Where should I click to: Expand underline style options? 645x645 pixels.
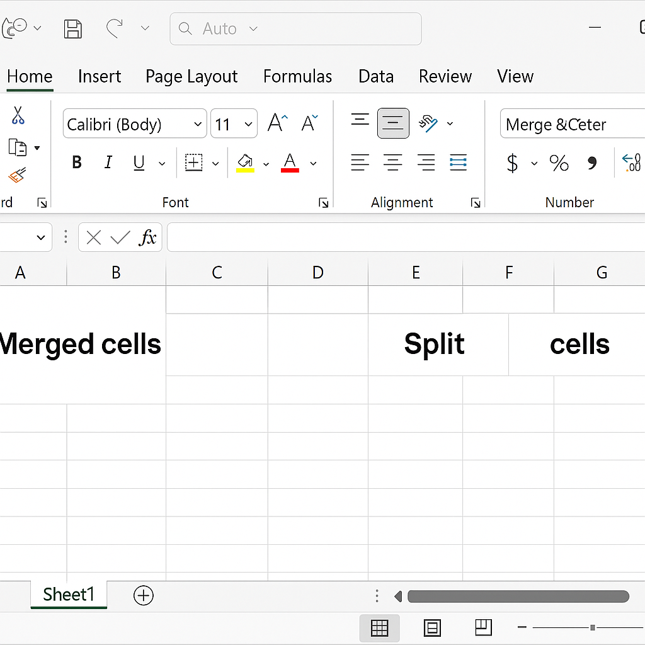pyautogui.click(x=162, y=164)
